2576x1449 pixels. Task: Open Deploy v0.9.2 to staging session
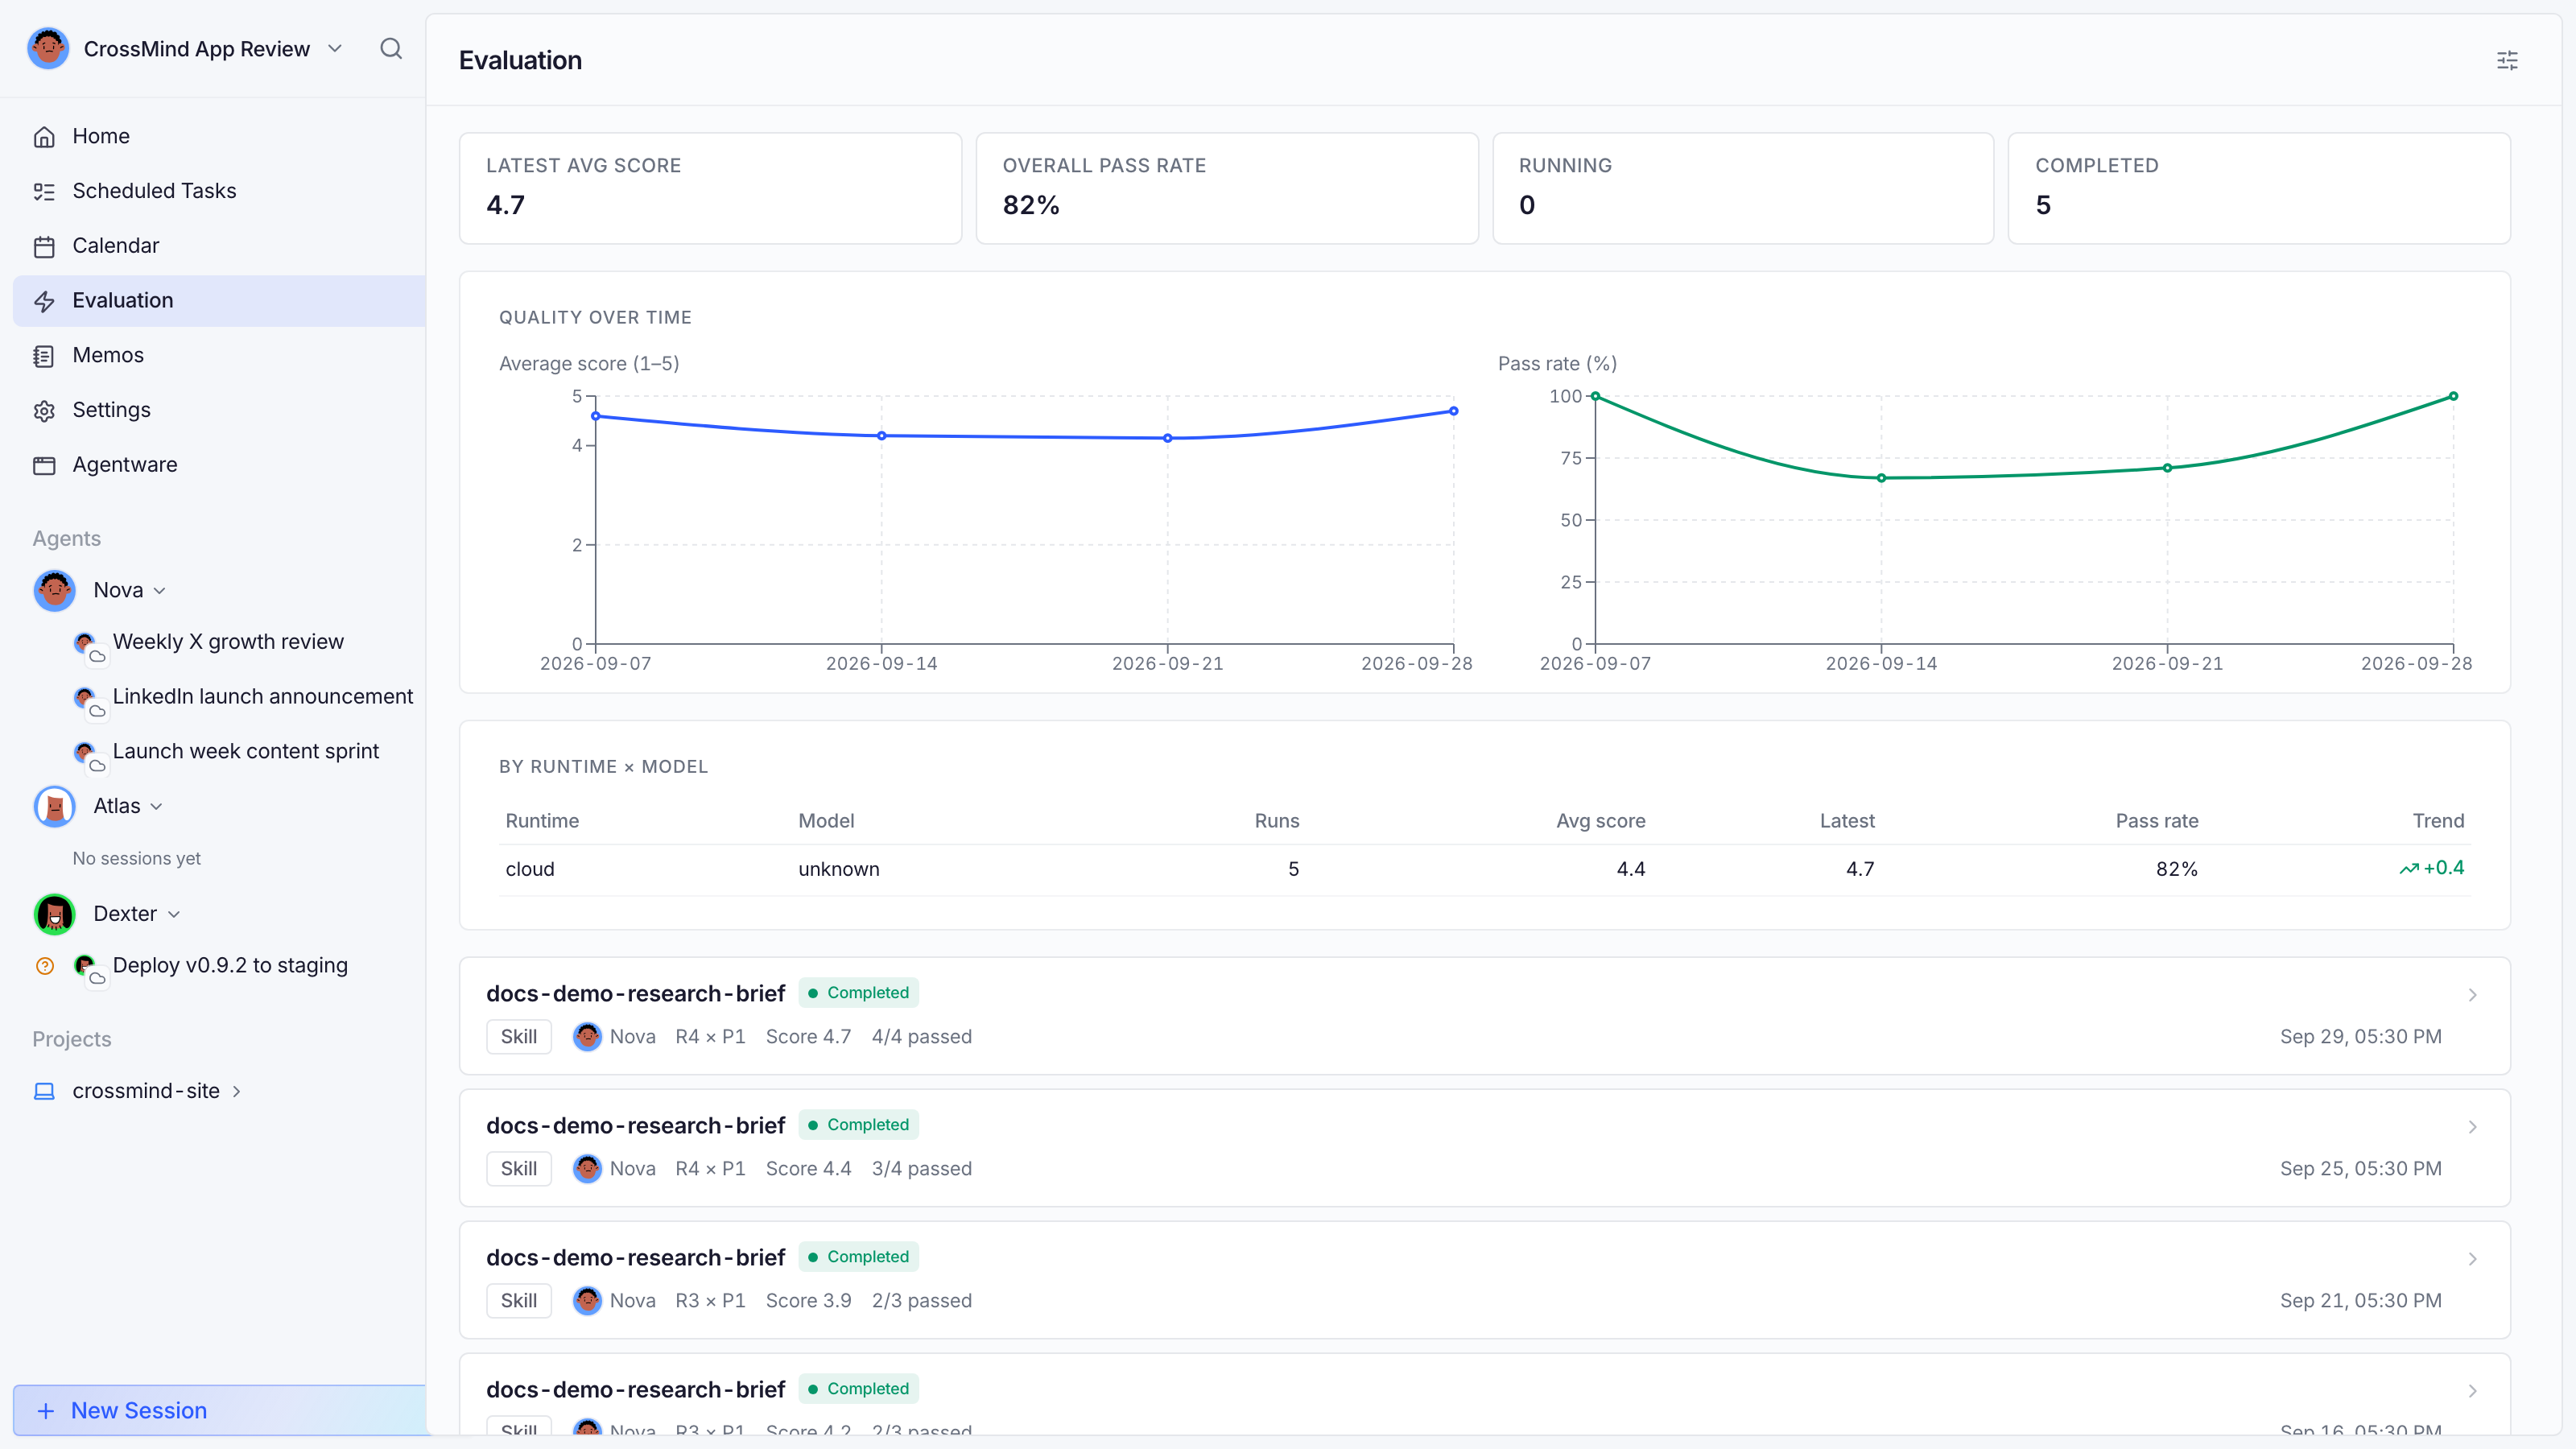pyautogui.click(x=230, y=966)
